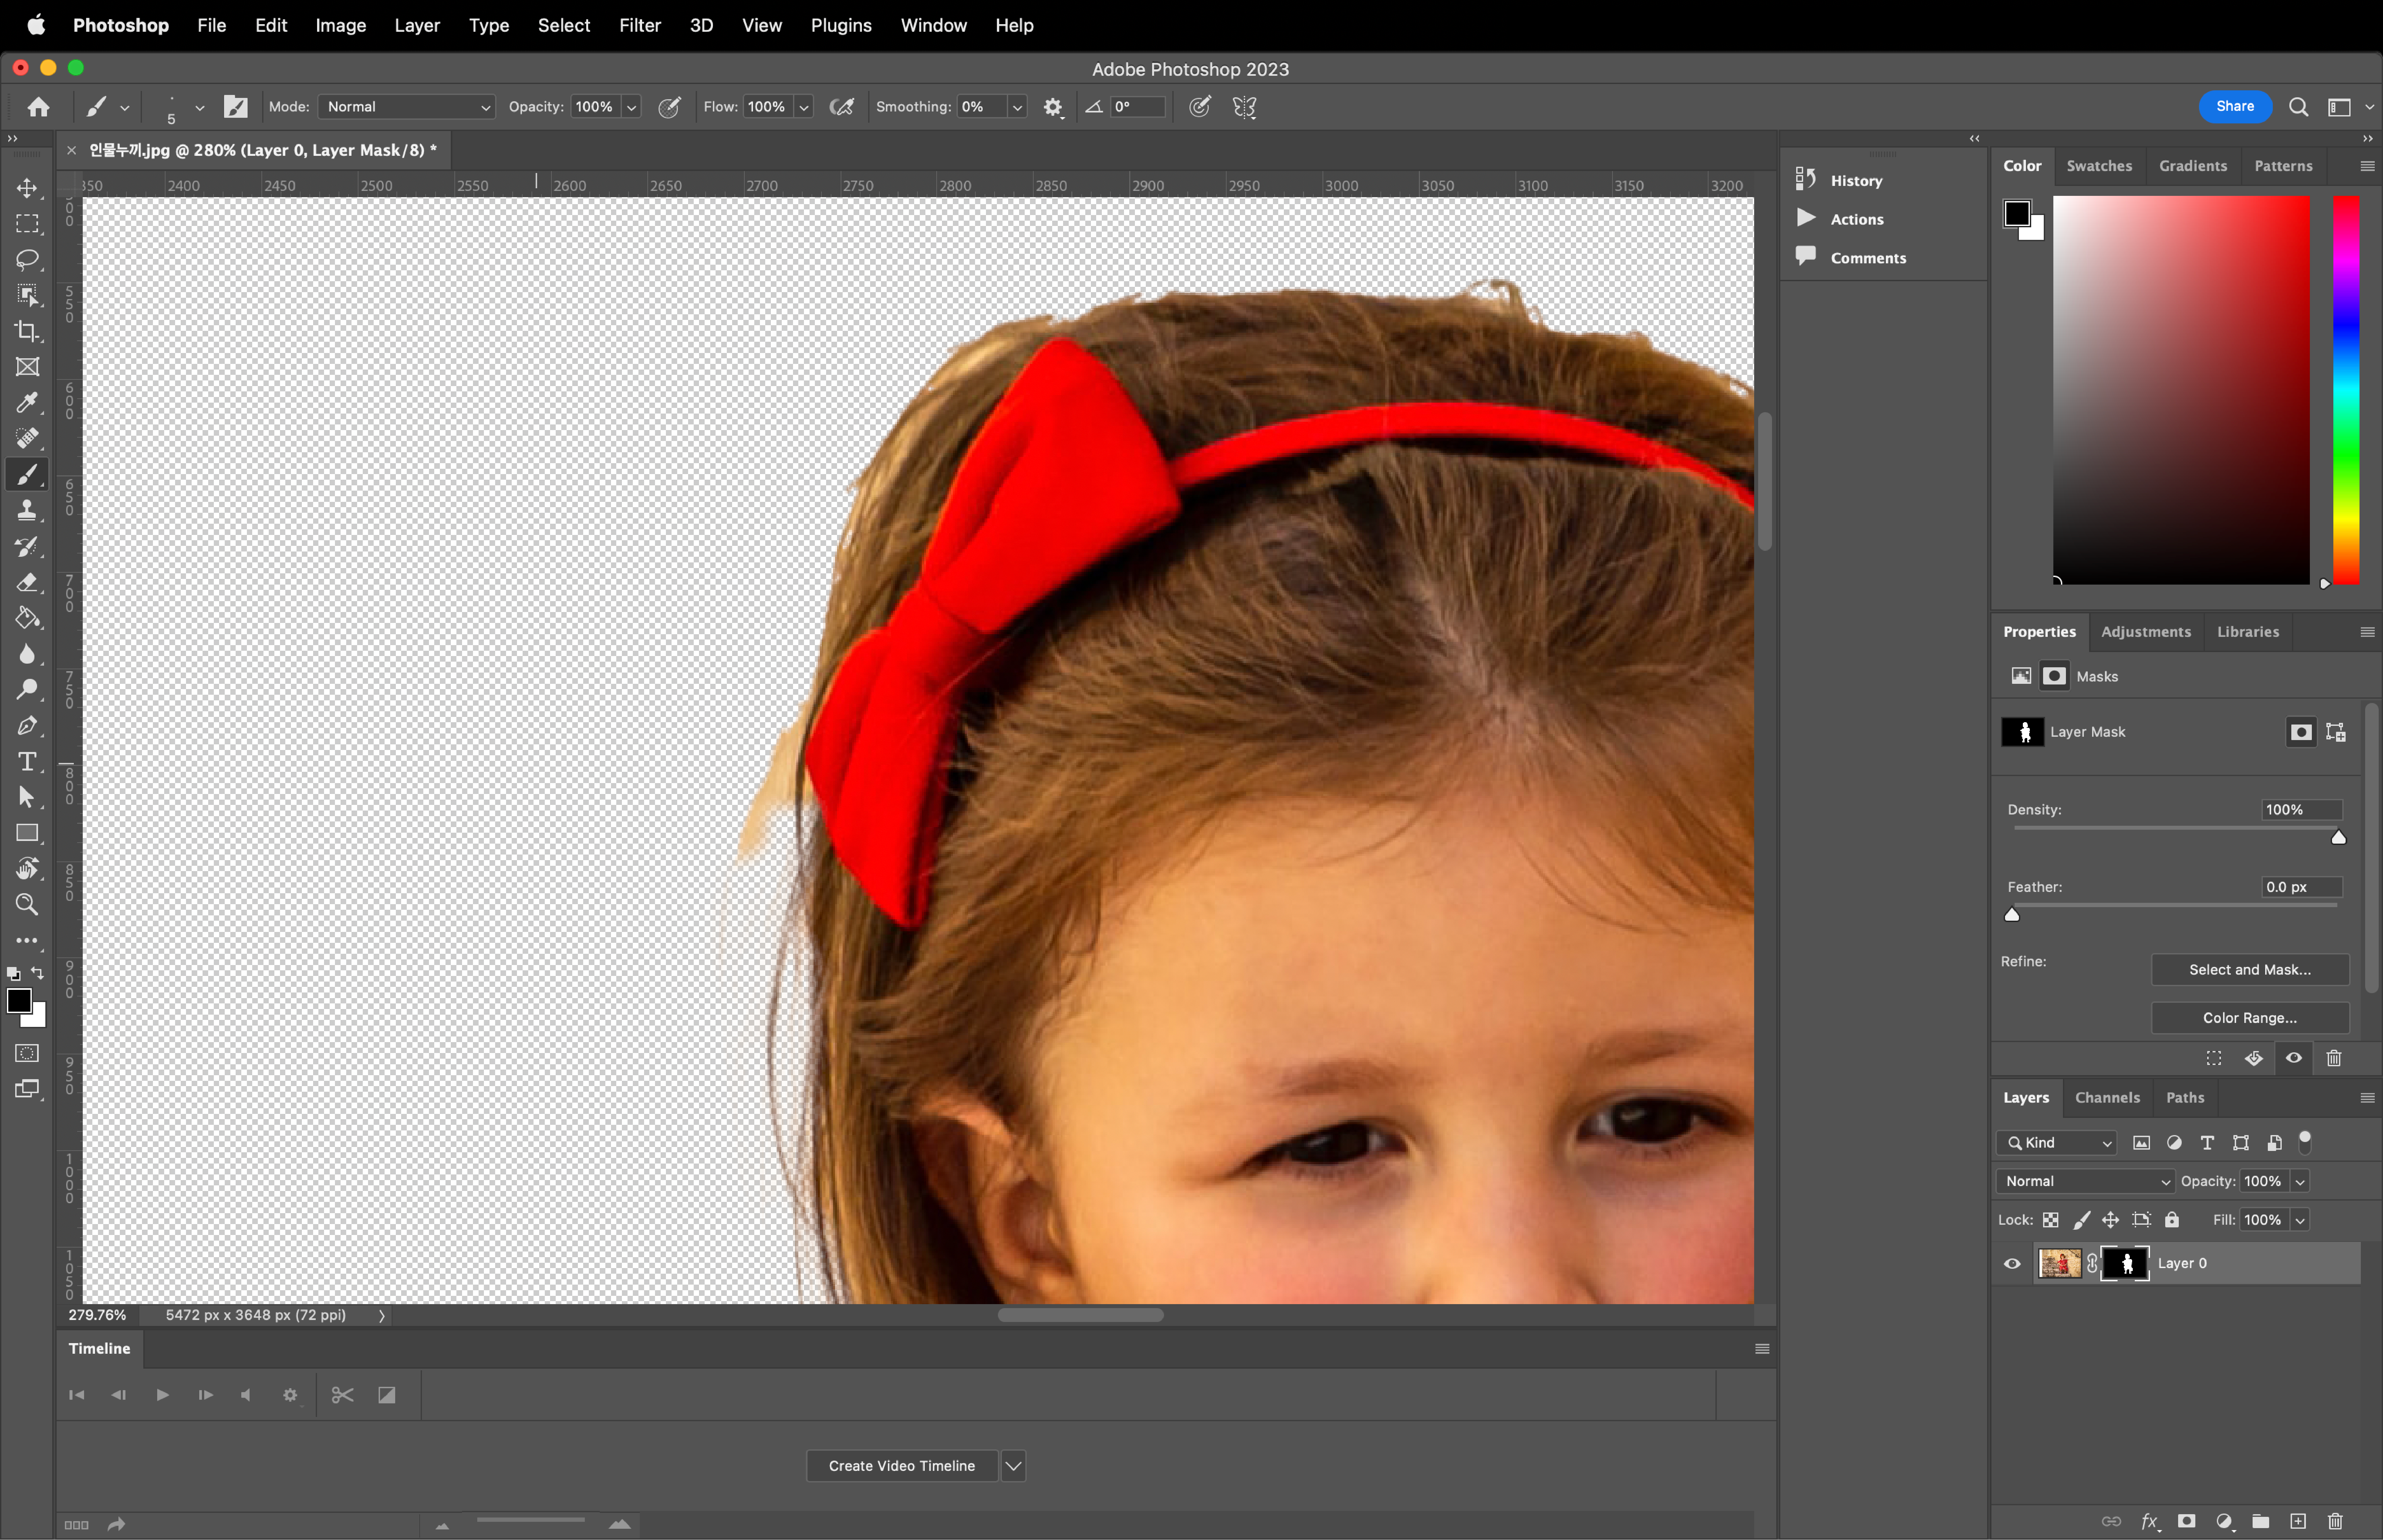Click the vertical hue spectrum strip
Screen dimensions: 2383x1540
click(x=2346, y=390)
